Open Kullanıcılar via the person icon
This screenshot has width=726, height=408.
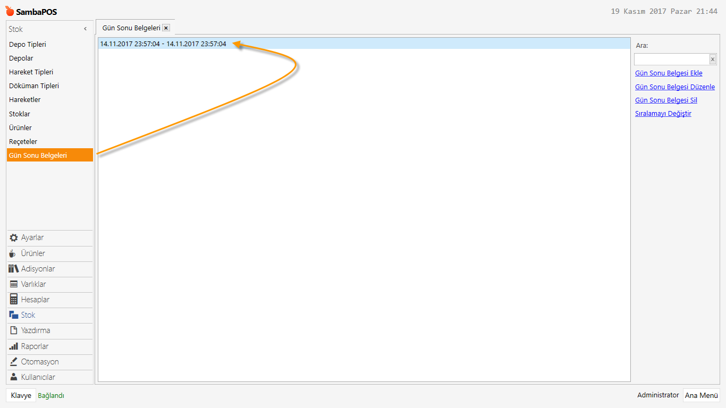click(x=14, y=377)
